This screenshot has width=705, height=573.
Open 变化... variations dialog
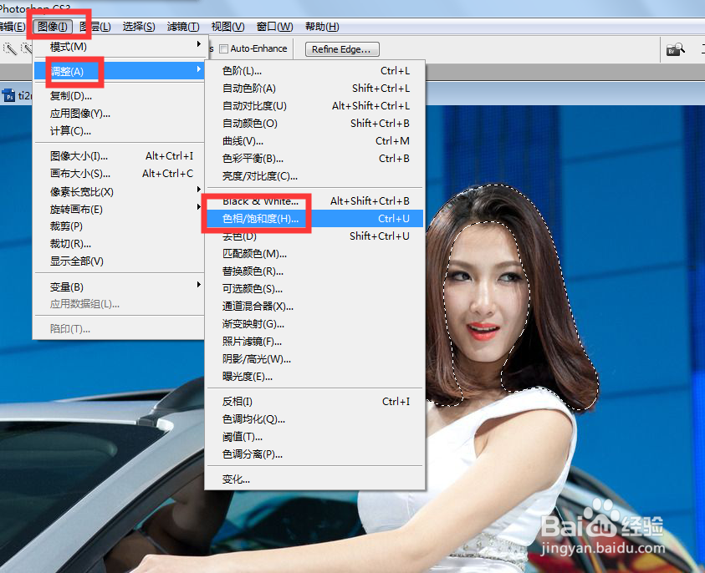[x=314, y=479]
